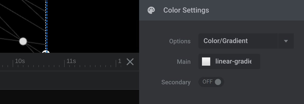Click the darker bottom timeline track row
The image size is (304, 104).
[69, 97]
